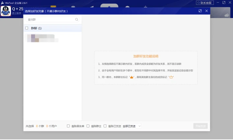Click the greyed-out start sending button
The width and height of the screenshot is (233, 140).
200,126
